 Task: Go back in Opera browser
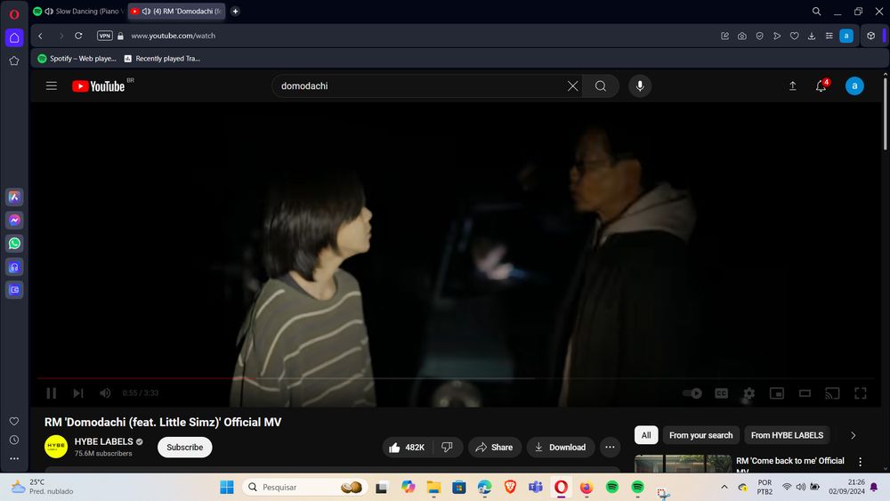click(x=40, y=36)
